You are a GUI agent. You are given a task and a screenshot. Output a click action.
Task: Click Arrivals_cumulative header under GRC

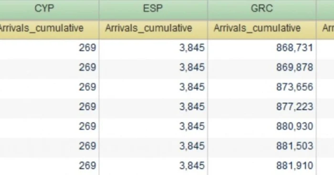[262, 29]
